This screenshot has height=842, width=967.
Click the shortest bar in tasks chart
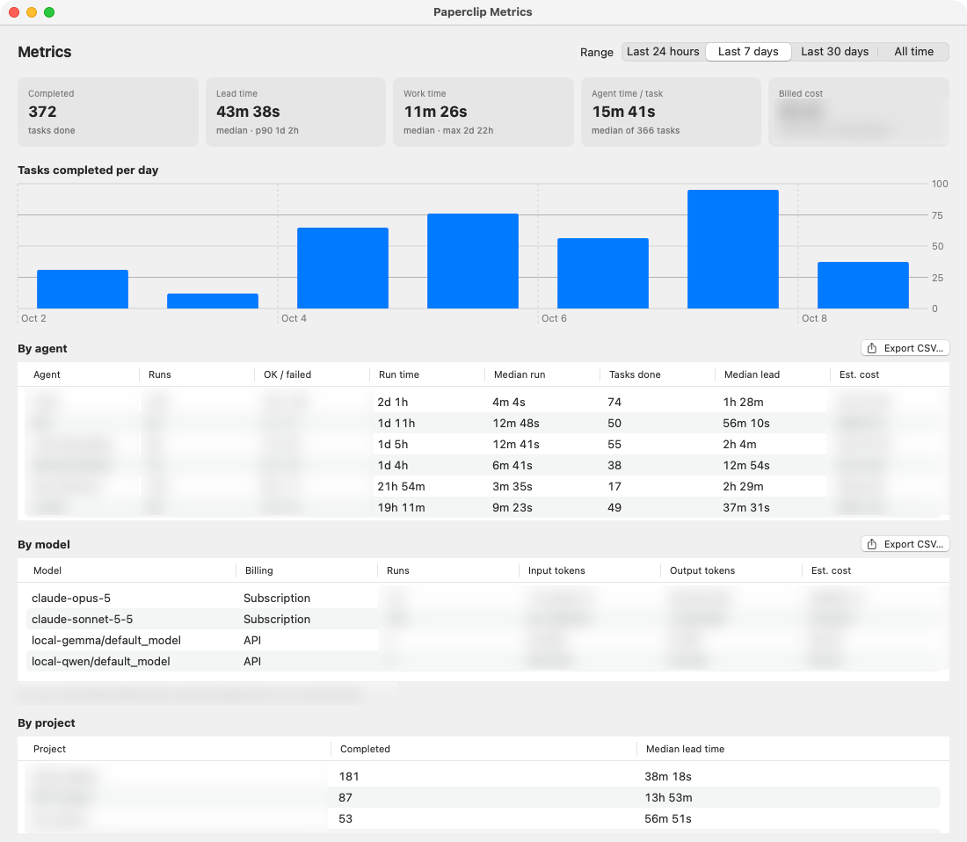(x=213, y=301)
